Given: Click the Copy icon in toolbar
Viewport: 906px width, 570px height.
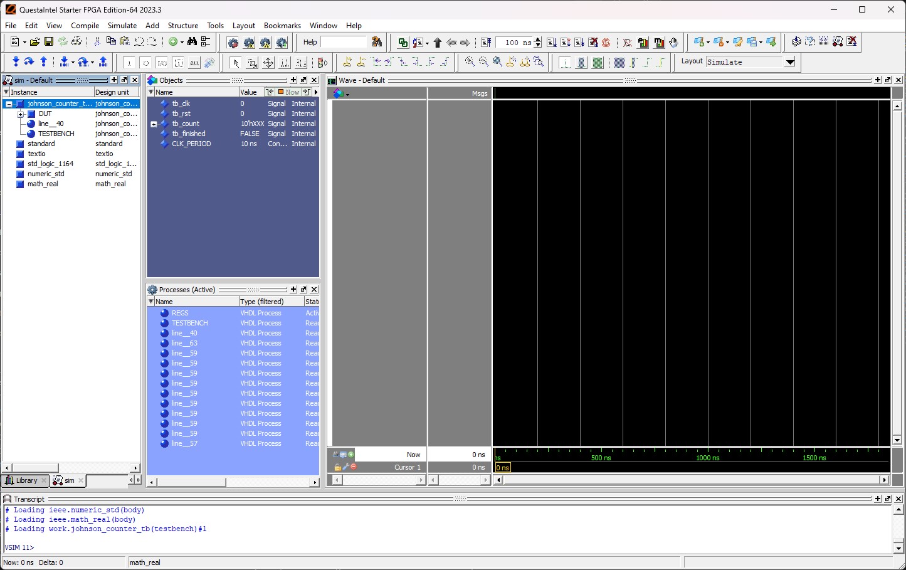Looking at the screenshot, I should pos(111,42).
